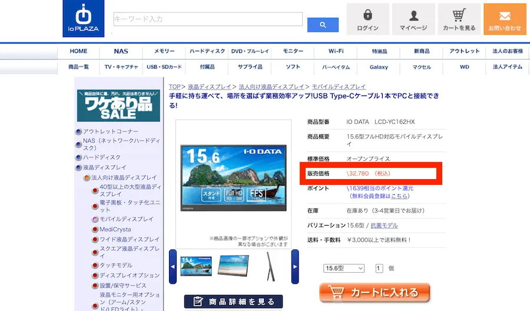Open 法人向け液晶ディスプレイ in the sidebar
Screen dimensions: 530x311
click(124, 177)
